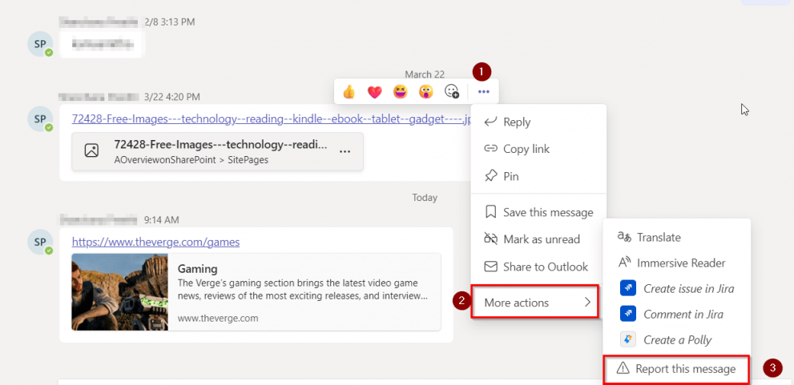
Task: React with thumbs up emoji
Action: click(349, 91)
